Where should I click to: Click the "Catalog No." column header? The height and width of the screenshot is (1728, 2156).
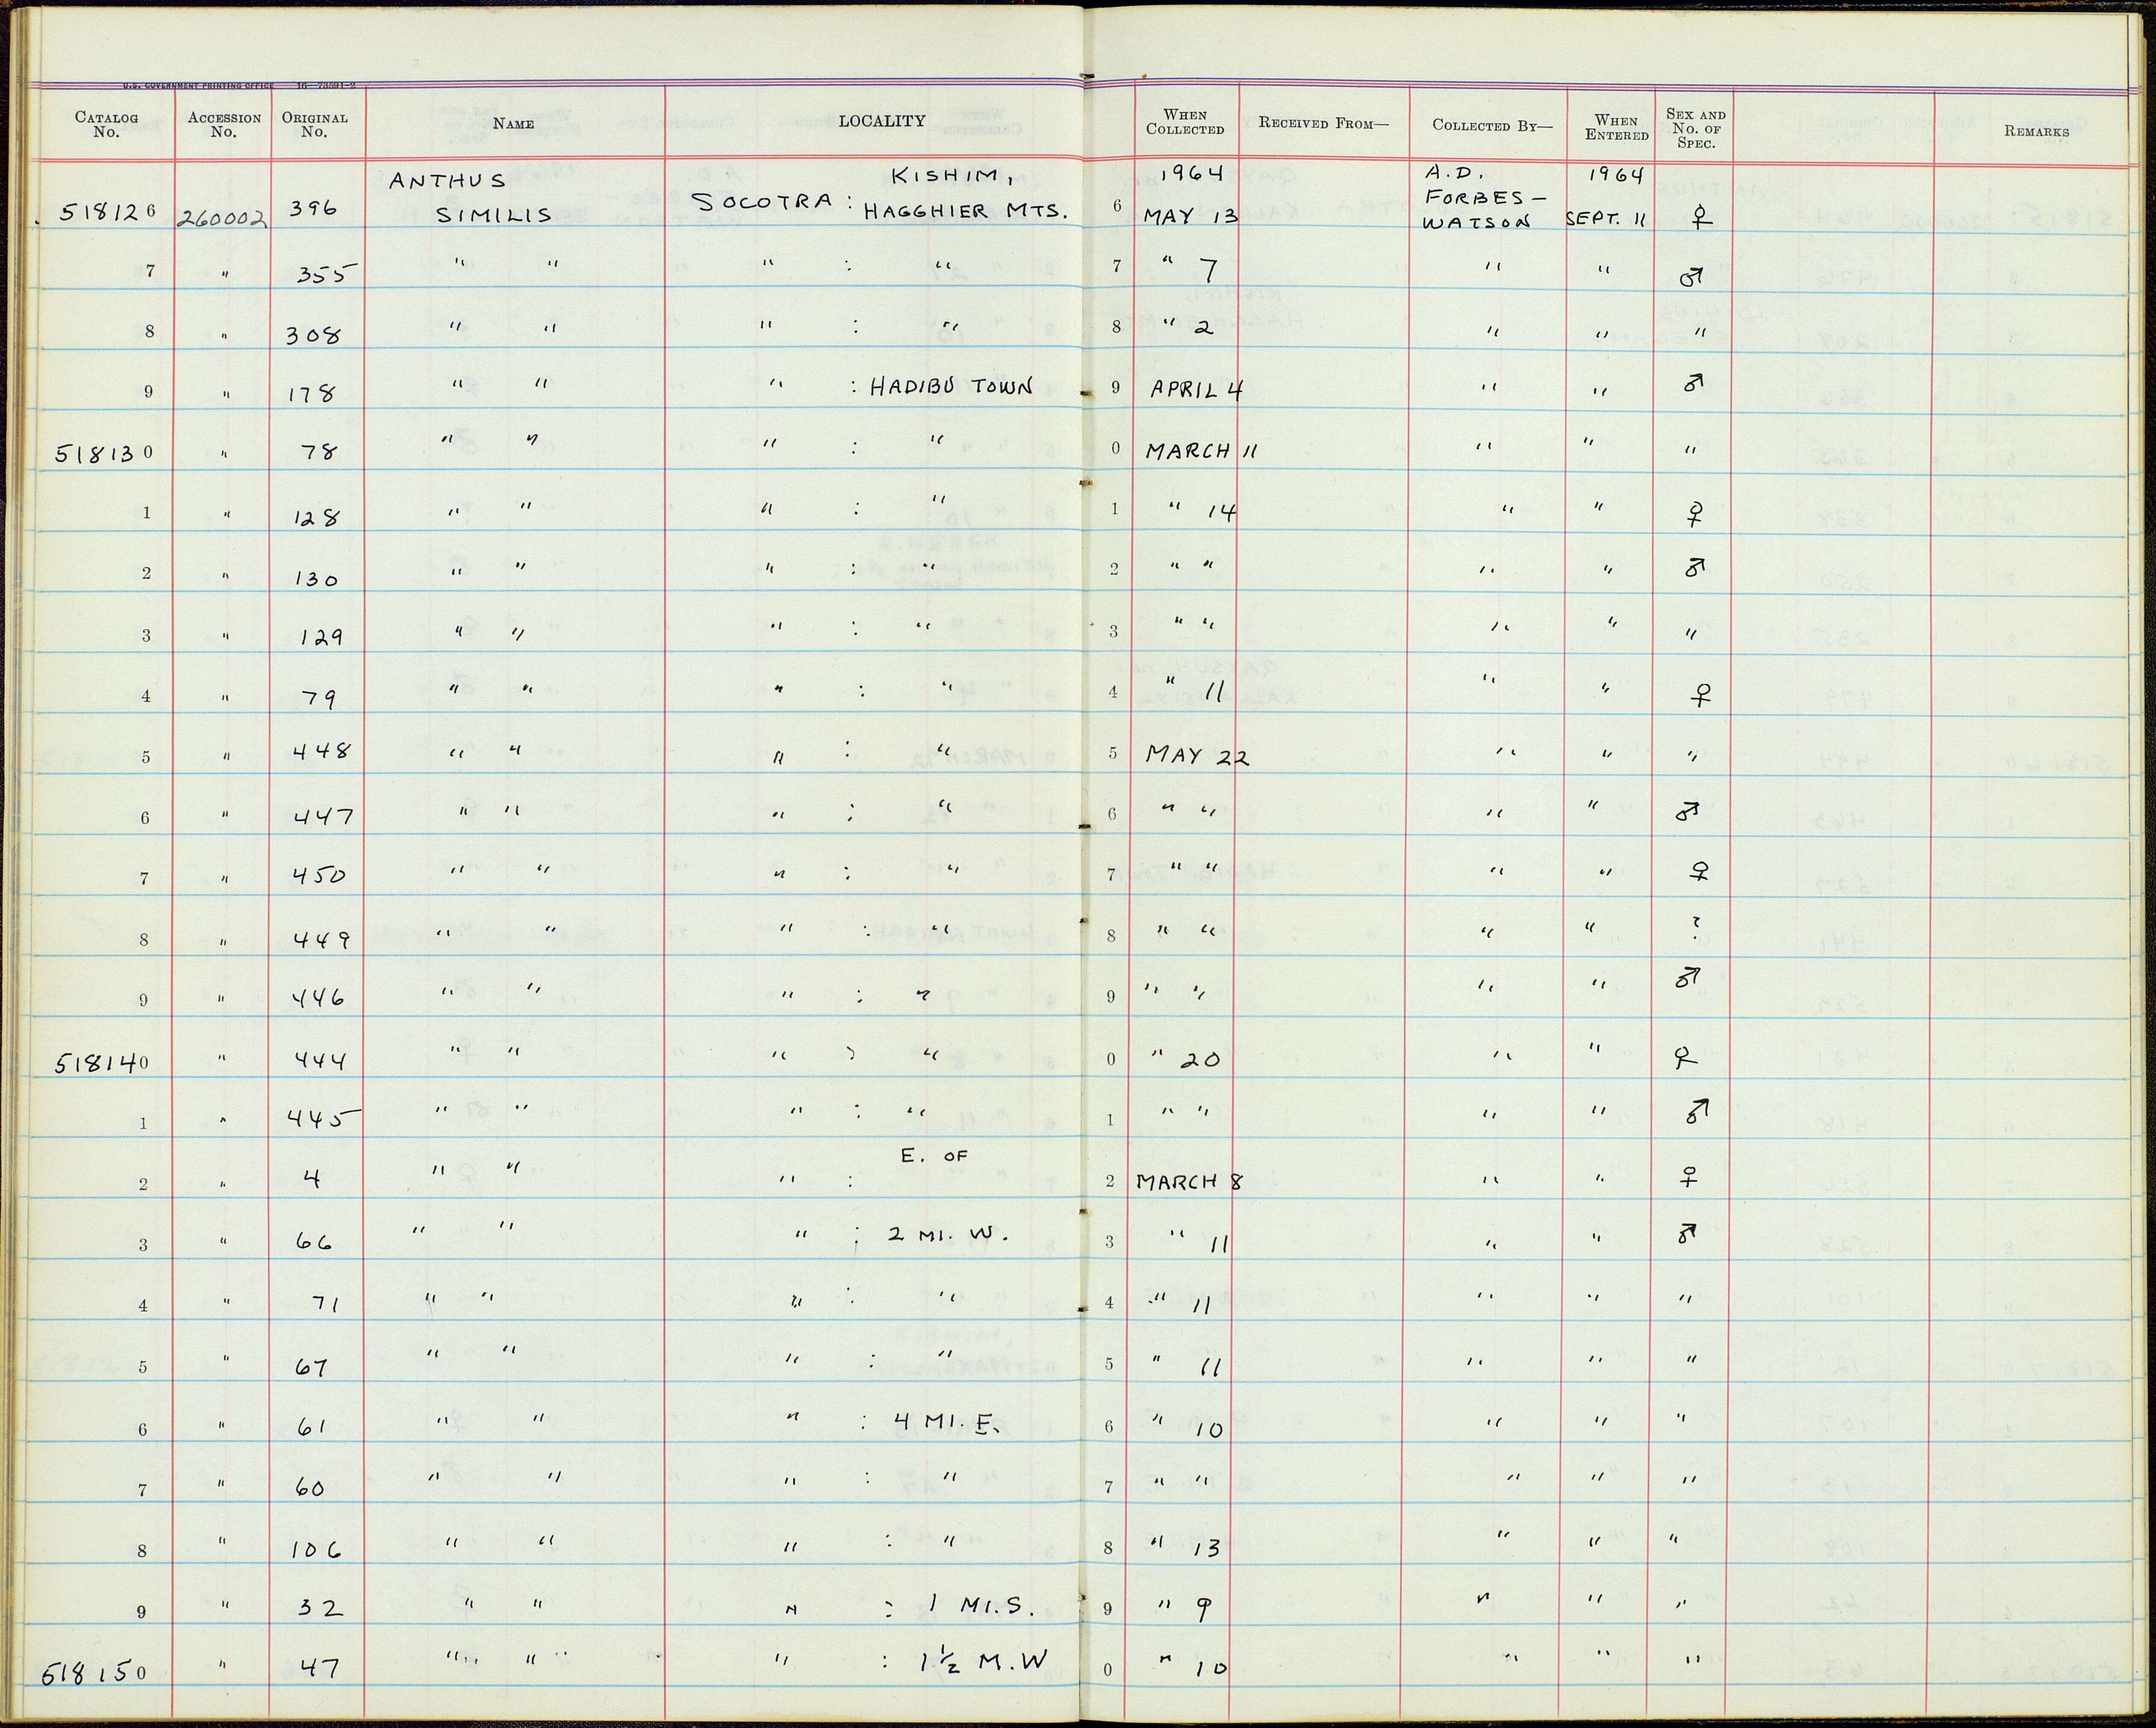pos(106,125)
